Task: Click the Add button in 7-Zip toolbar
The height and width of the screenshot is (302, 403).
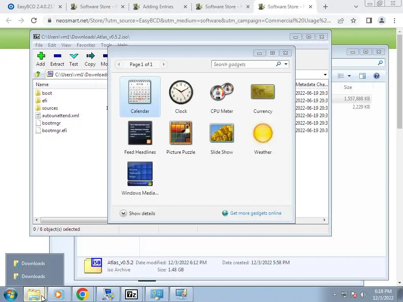Action: click(x=41, y=59)
